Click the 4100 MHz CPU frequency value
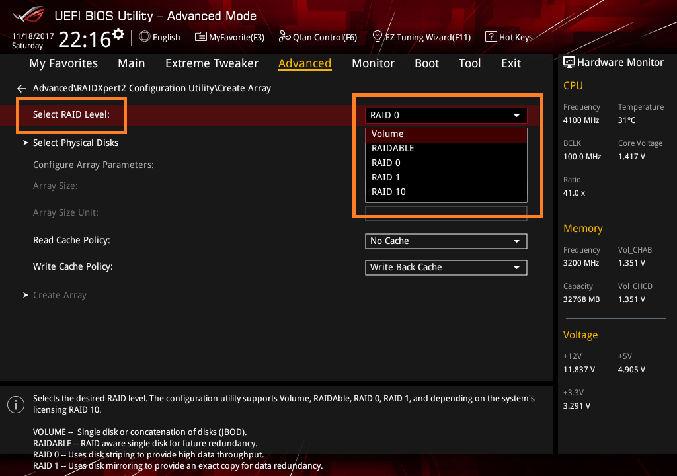The height and width of the screenshot is (476, 677). [581, 120]
